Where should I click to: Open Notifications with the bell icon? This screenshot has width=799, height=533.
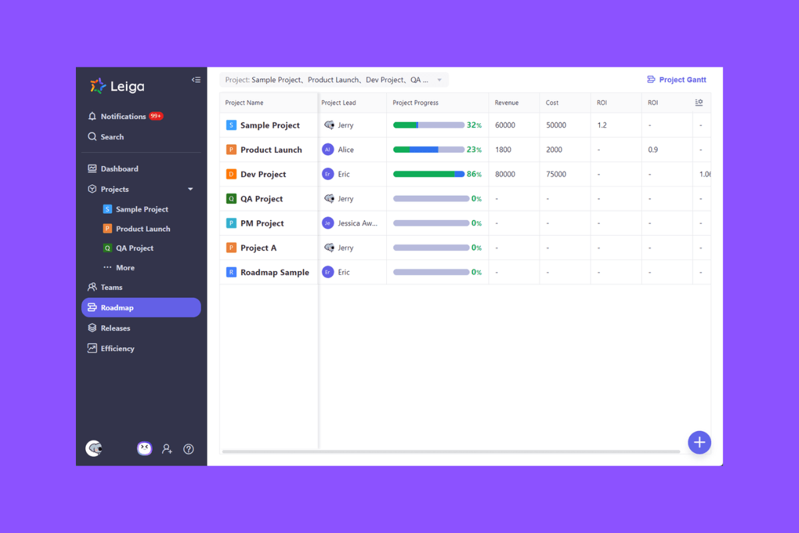coord(93,116)
